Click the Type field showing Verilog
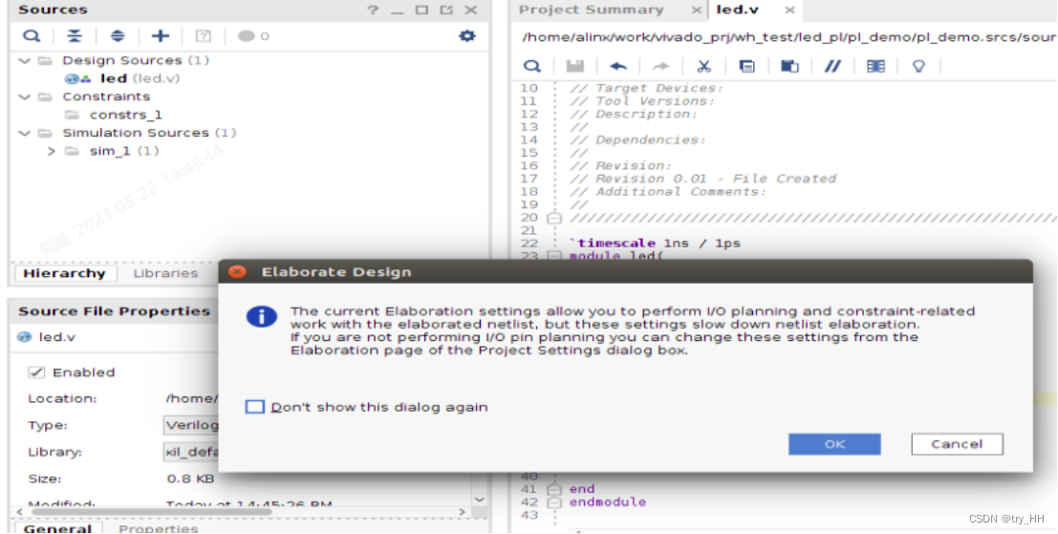 pos(192,425)
